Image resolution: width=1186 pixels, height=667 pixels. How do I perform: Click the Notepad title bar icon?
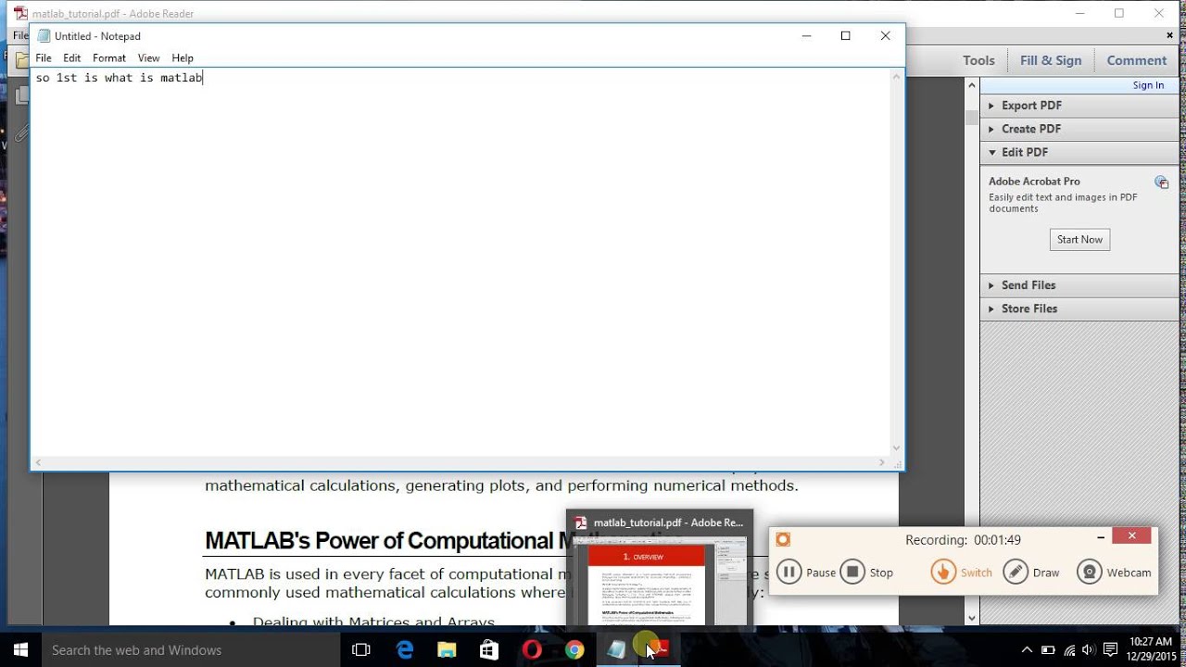pyautogui.click(x=43, y=36)
